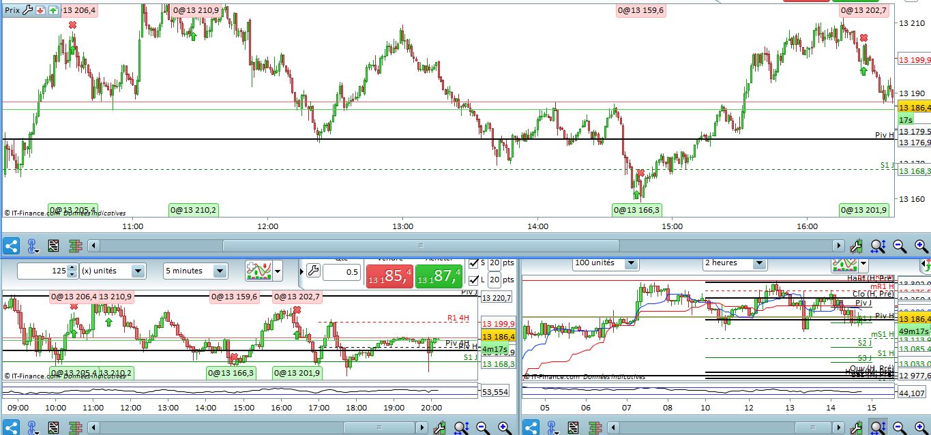Open order book icon in 2 heures chart toolbar
This screenshot has width=931, height=435.
597,427
